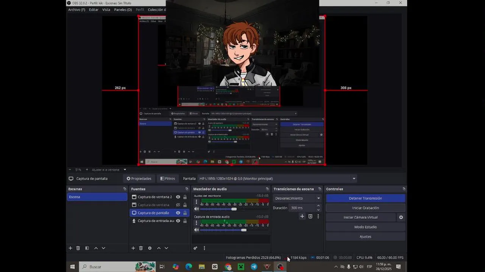This screenshot has width=485, height=272.
Task: Open transition properties dots menu
Action: 318,216
